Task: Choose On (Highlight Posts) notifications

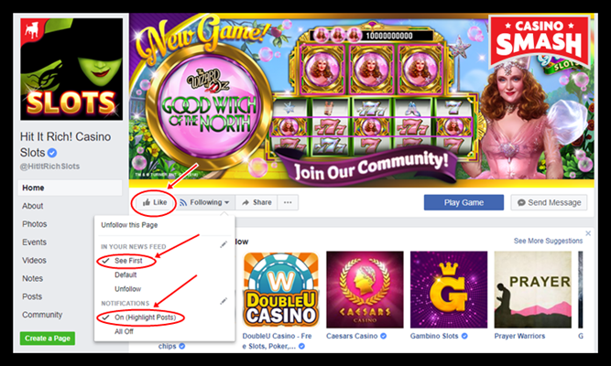Action: 145,318
